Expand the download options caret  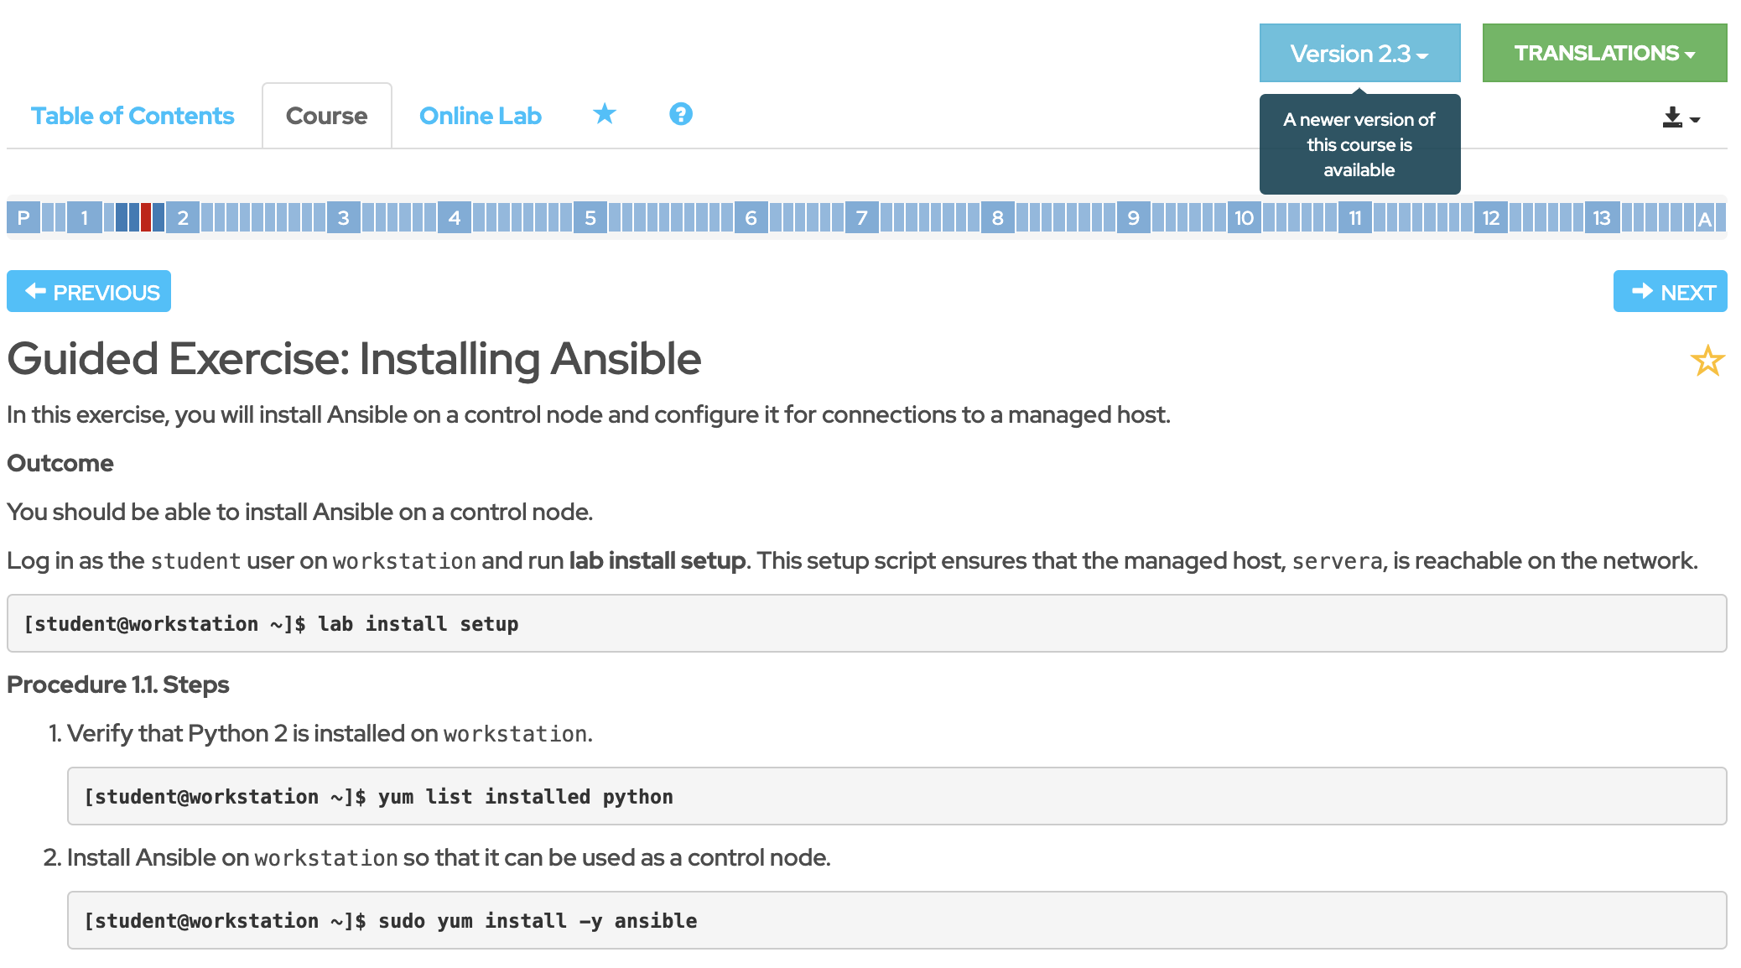coord(1695,119)
